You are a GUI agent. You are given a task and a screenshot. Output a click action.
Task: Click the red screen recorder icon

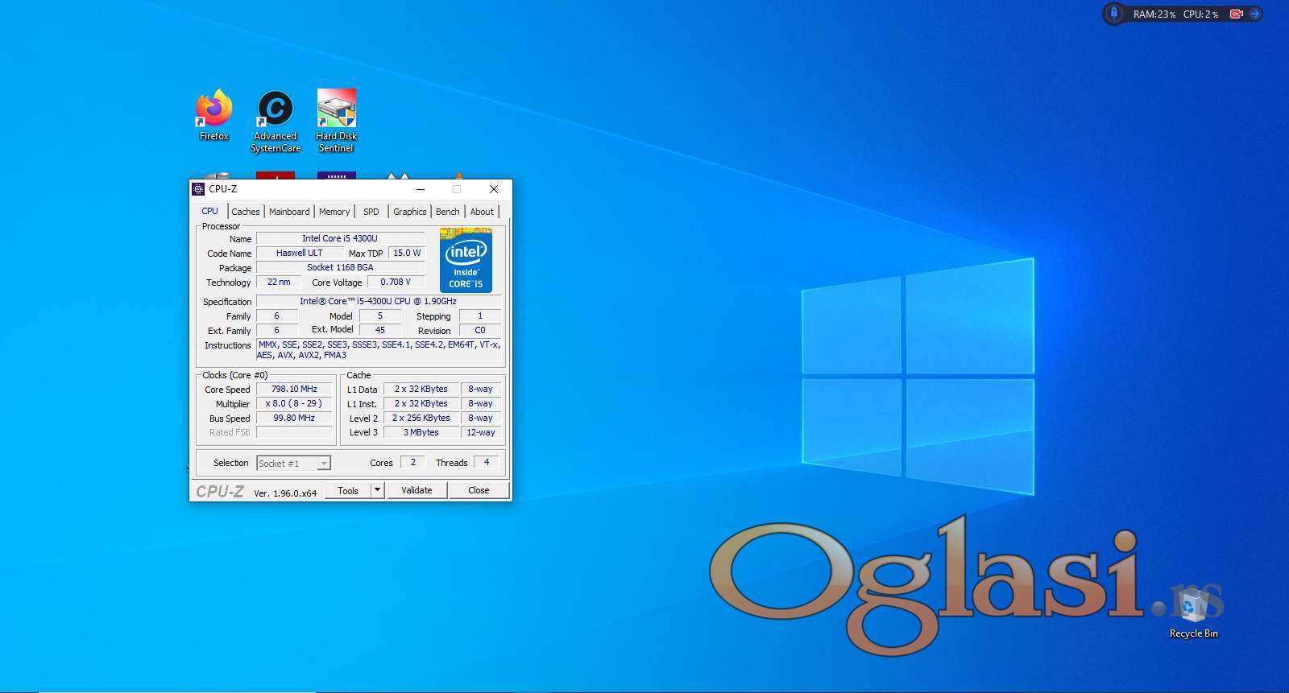1236,14
